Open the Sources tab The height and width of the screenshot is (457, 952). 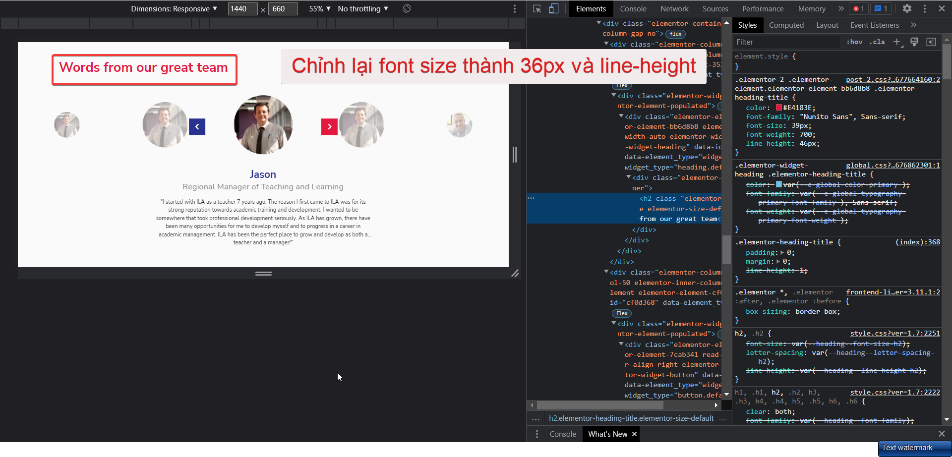point(715,8)
